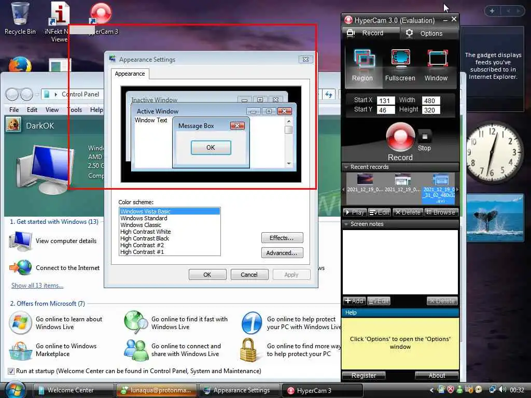The height and width of the screenshot is (398, 531).
Task: Open Connect to the Internet item
Action: click(54, 268)
